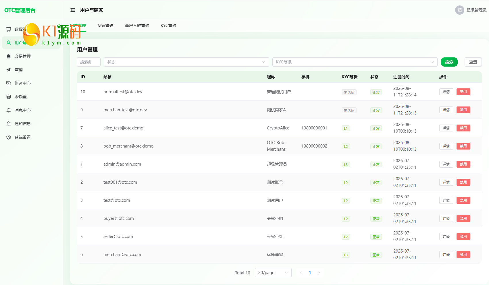Open 详情 for alice_test@otc.demo
This screenshot has height=285, width=489.
click(x=446, y=128)
